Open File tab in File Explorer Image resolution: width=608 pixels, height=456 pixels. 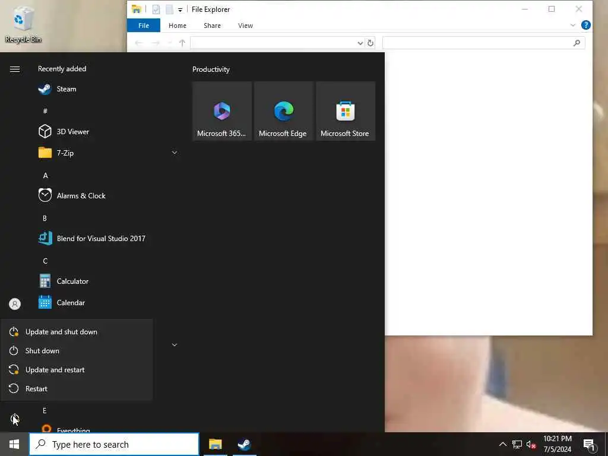144,26
